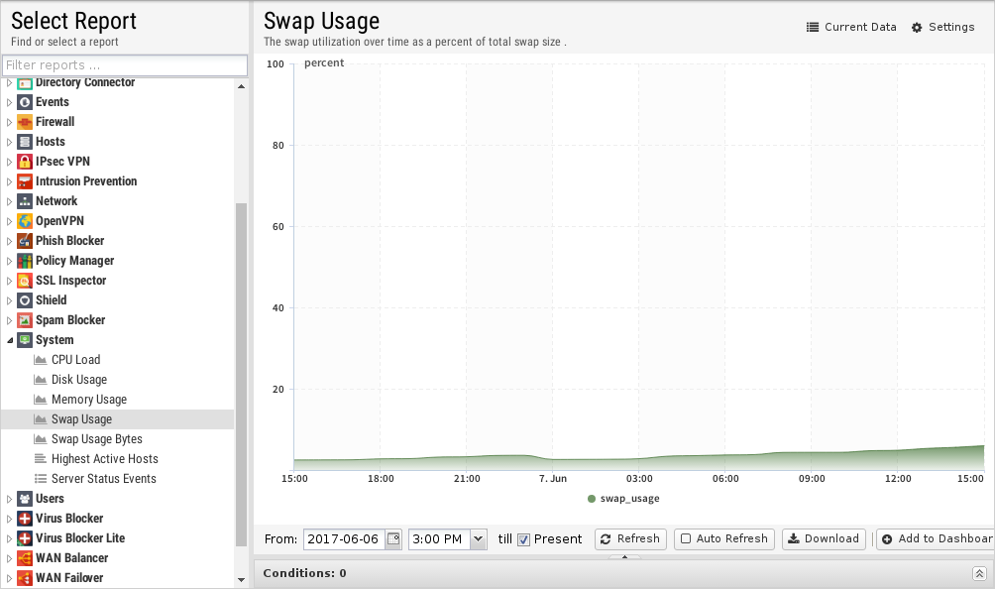The width and height of the screenshot is (995, 589).
Task: Click the Filter reports search field
Action: (125, 65)
